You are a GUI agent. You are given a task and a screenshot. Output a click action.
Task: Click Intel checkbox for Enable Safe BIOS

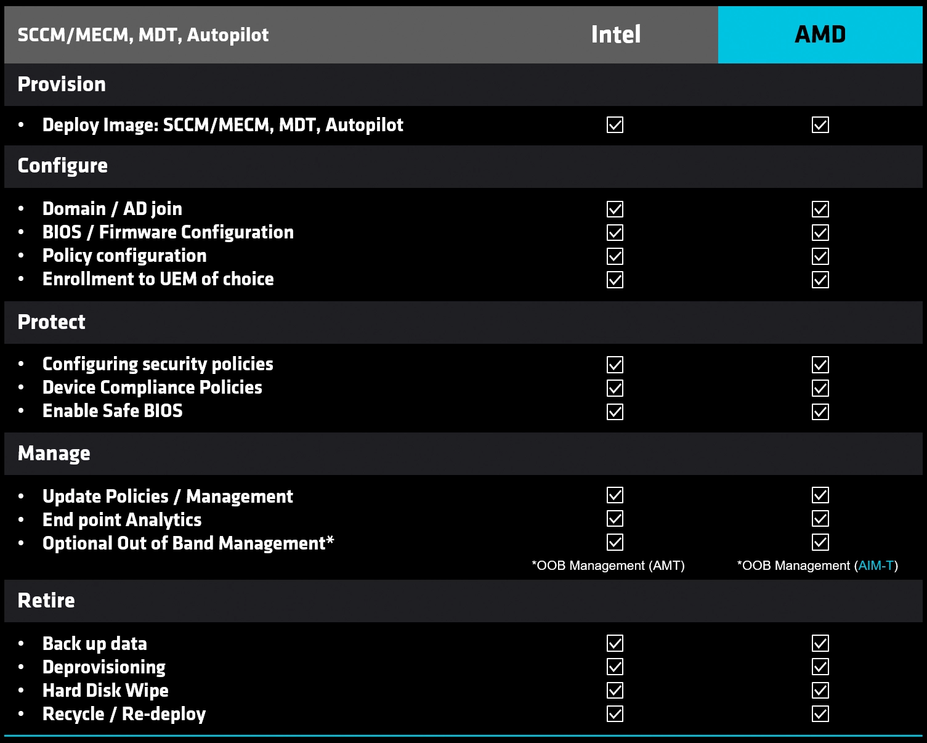615,412
